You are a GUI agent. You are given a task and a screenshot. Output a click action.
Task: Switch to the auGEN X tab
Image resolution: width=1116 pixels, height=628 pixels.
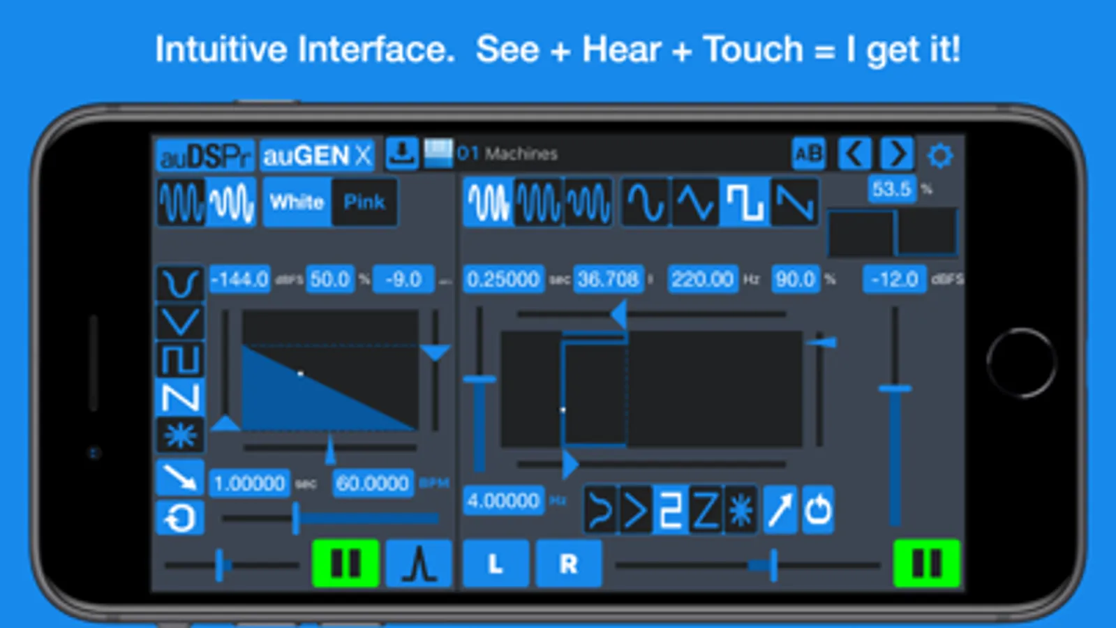(318, 156)
